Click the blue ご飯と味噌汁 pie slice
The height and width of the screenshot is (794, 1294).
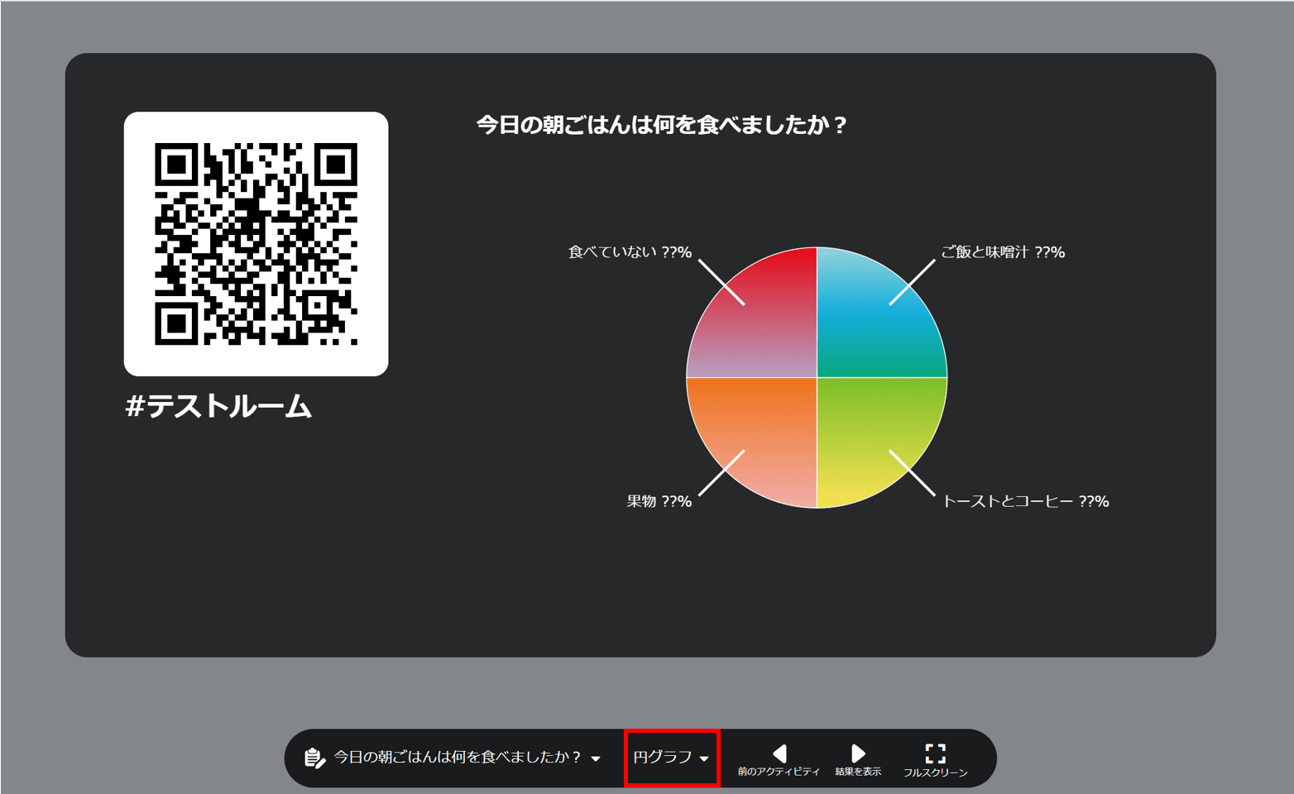click(873, 323)
